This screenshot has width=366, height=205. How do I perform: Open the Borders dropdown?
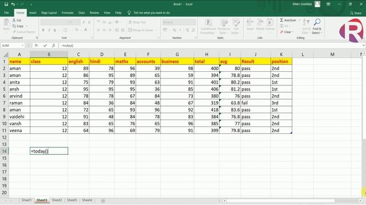(70, 30)
